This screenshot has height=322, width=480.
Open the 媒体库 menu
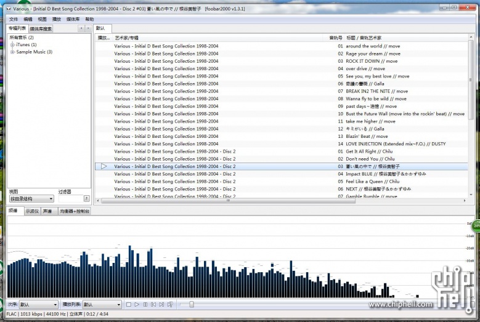coord(73,19)
